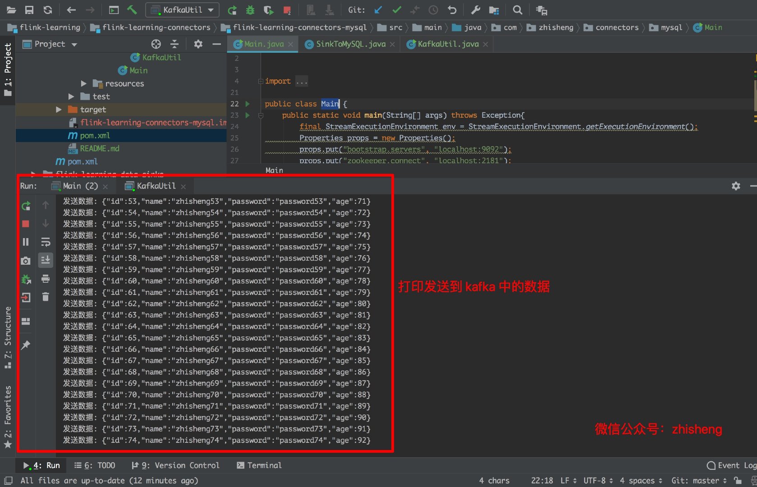Click the Build project hammer icon

click(132, 9)
